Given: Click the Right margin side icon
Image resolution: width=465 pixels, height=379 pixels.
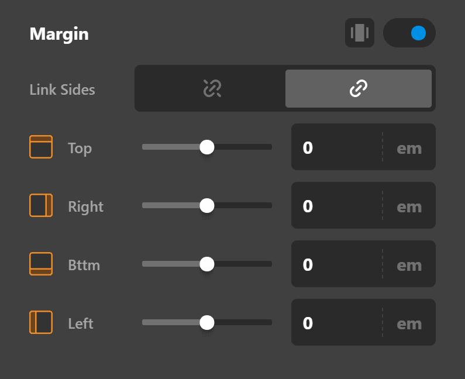Looking at the screenshot, I should [41, 205].
